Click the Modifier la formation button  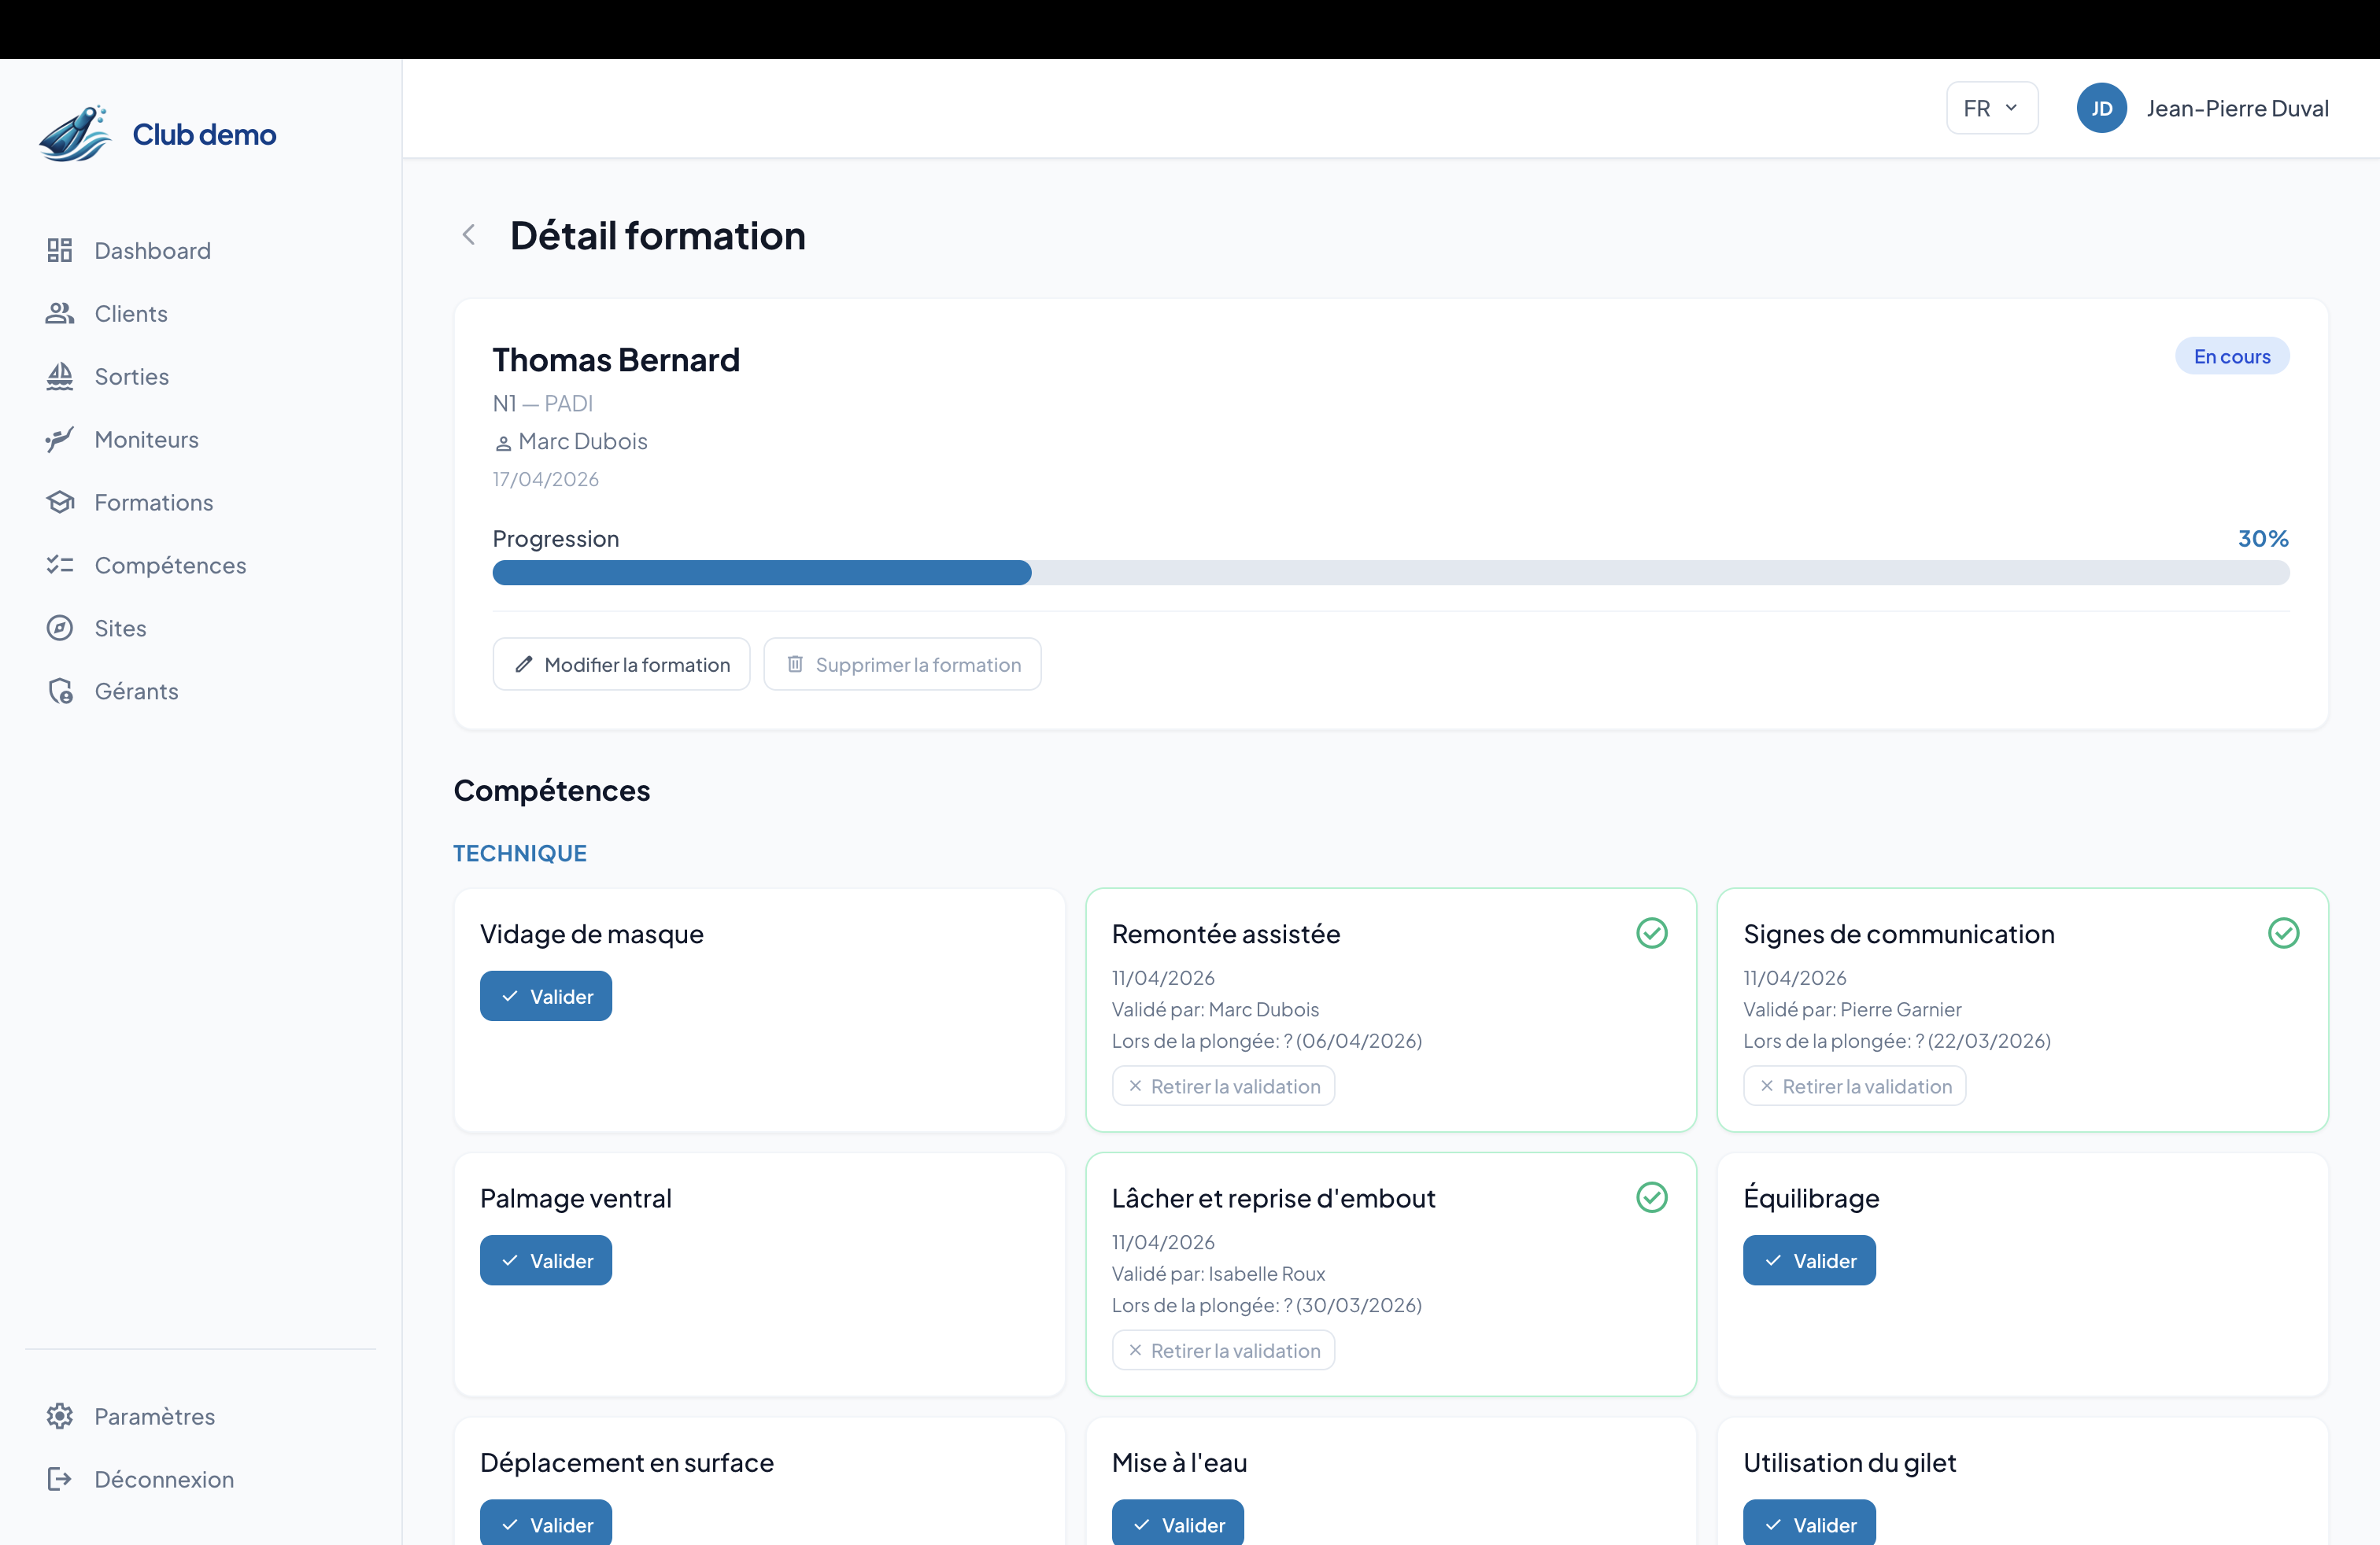pos(621,665)
